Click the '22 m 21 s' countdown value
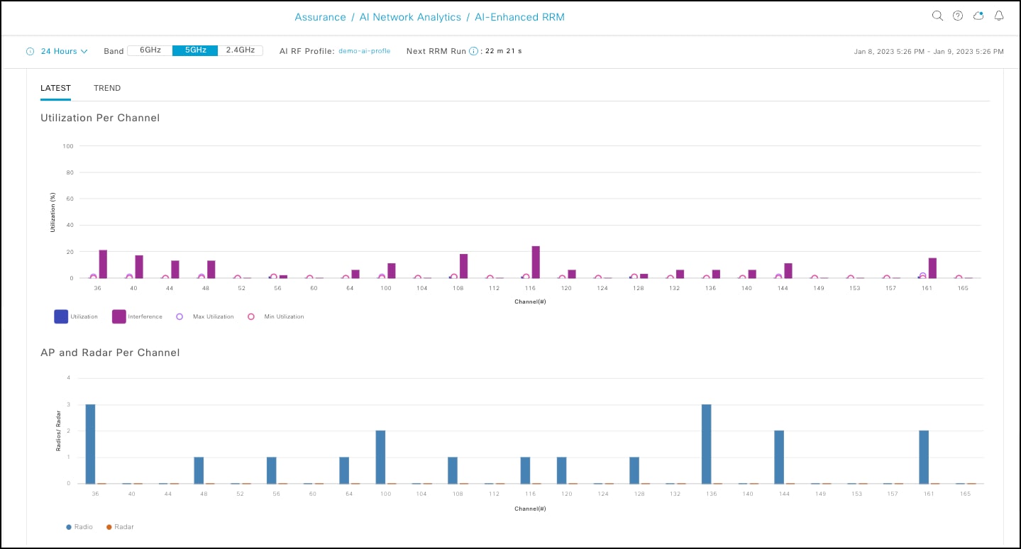 pyautogui.click(x=504, y=51)
